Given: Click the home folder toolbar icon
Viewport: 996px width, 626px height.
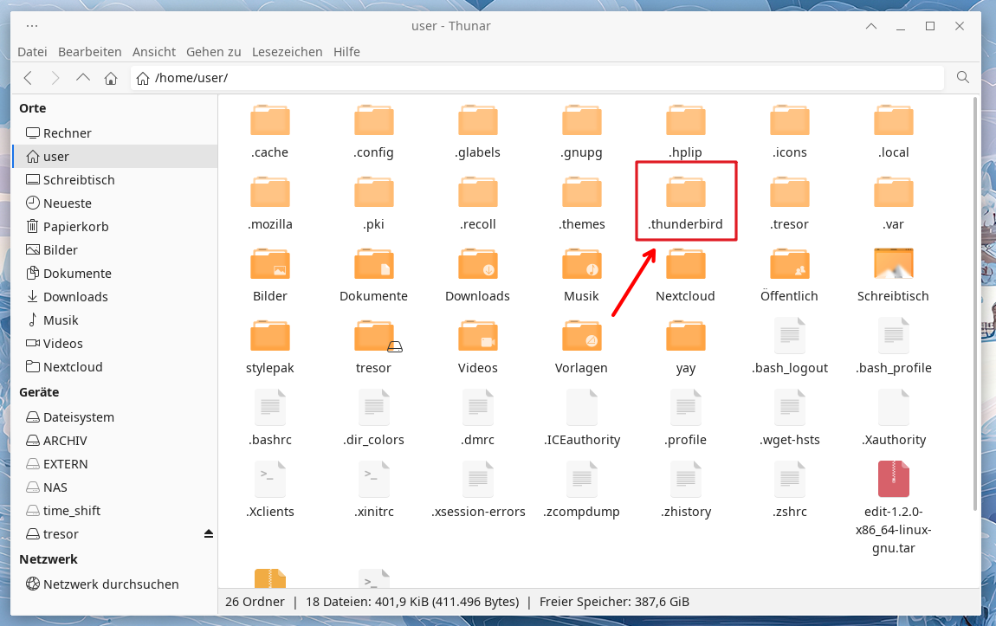Looking at the screenshot, I should click(x=111, y=78).
